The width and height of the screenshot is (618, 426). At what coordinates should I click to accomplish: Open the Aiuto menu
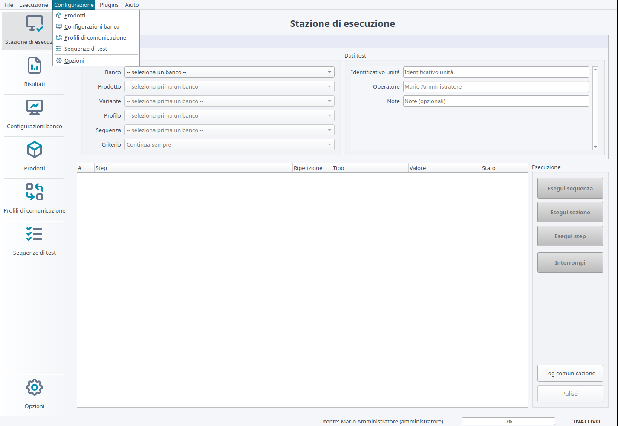132,5
